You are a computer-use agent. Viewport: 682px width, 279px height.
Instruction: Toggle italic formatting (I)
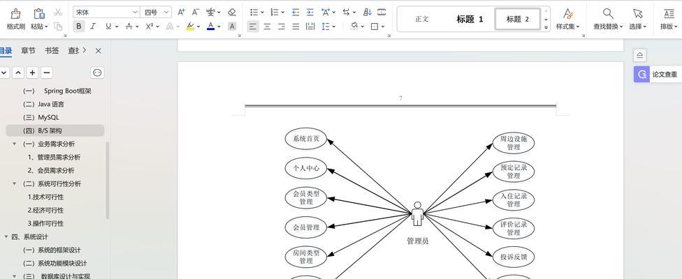(93, 27)
